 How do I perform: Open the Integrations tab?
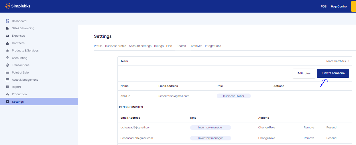click(x=213, y=46)
